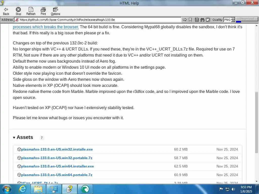Decrease Quality with spinner down arrow
Image resolution: width=259 pixels, height=194 pixels.
click(233, 21)
